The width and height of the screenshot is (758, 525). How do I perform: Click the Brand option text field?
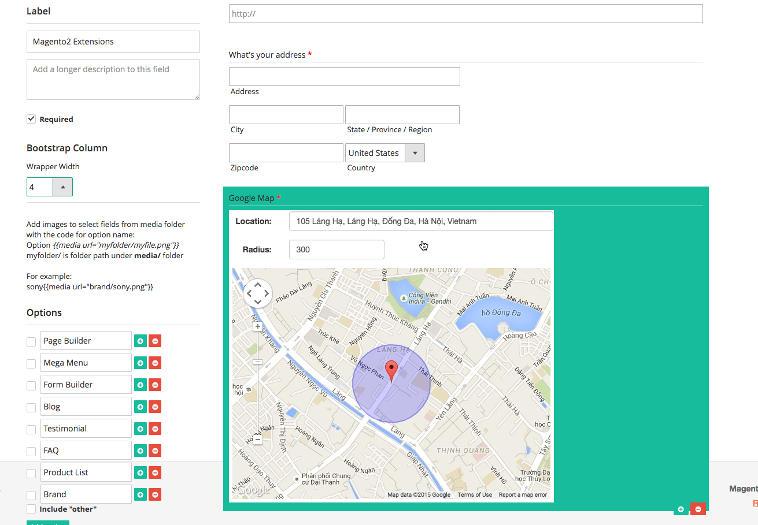(86, 494)
